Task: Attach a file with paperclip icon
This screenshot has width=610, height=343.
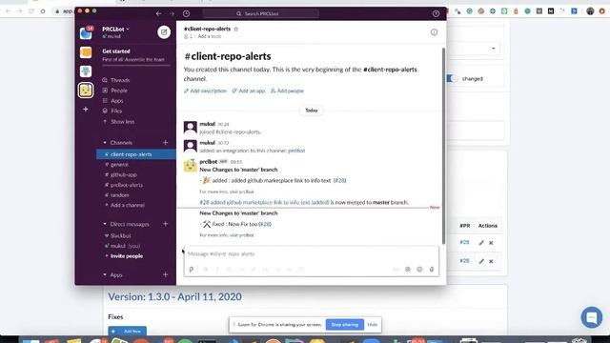Action: click(x=432, y=269)
